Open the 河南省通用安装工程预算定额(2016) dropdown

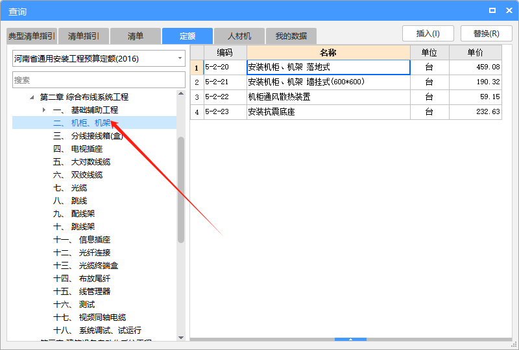pos(99,58)
